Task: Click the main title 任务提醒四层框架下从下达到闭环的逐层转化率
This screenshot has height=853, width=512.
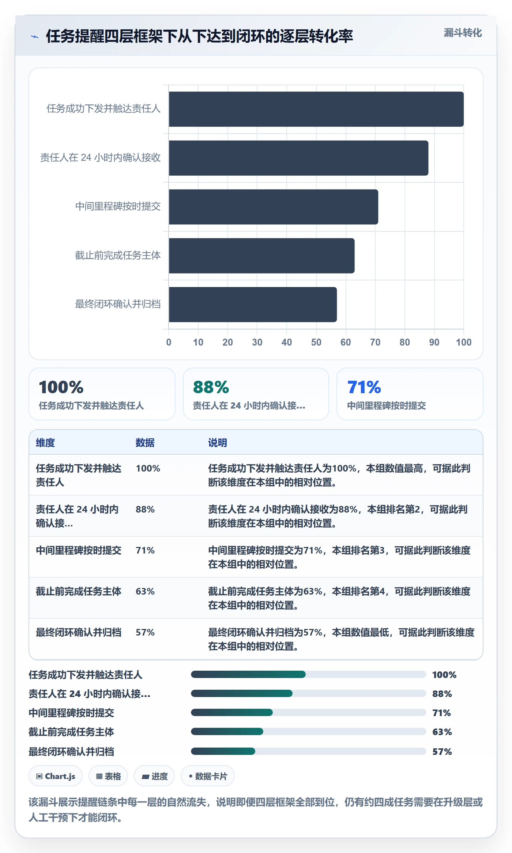Action: [x=199, y=36]
